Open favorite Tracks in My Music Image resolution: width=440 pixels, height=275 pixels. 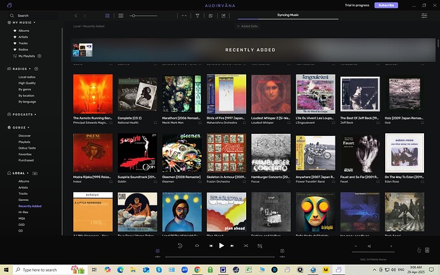pyautogui.click(x=23, y=43)
